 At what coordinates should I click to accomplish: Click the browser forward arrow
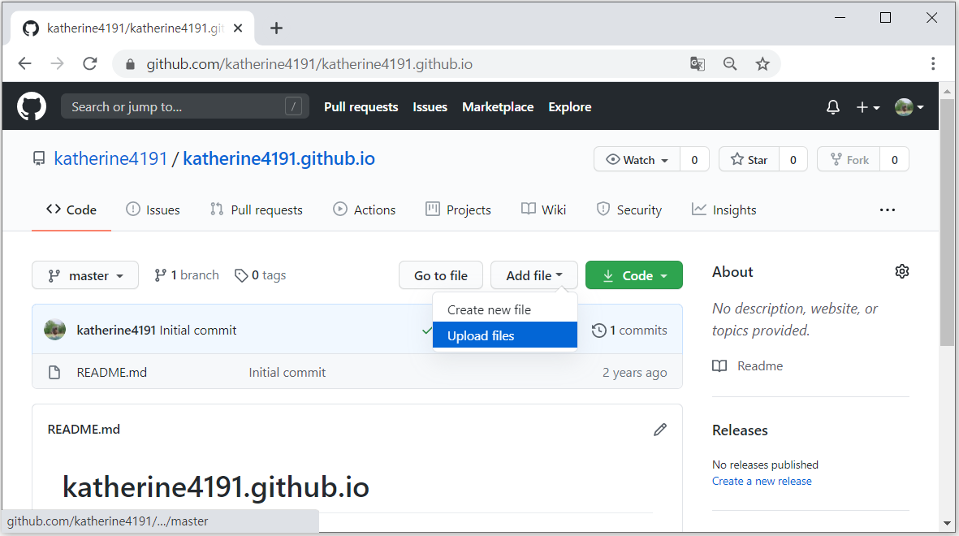click(57, 63)
